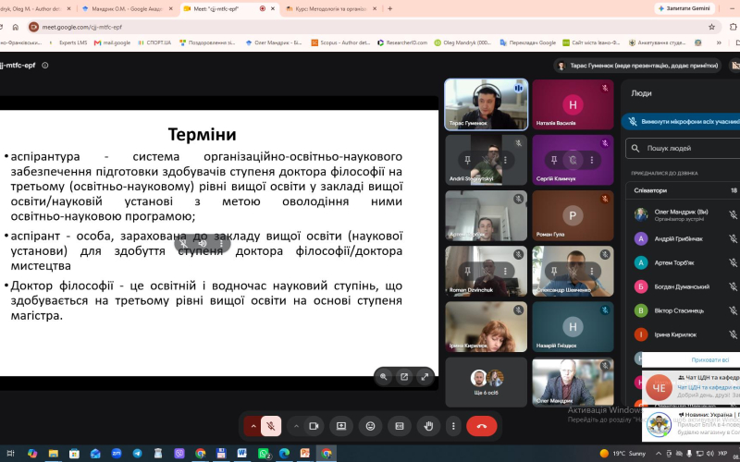The height and width of the screenshot is (462, 740).
Task: Open Viber from the taskbar
Action: click(179, 454)
